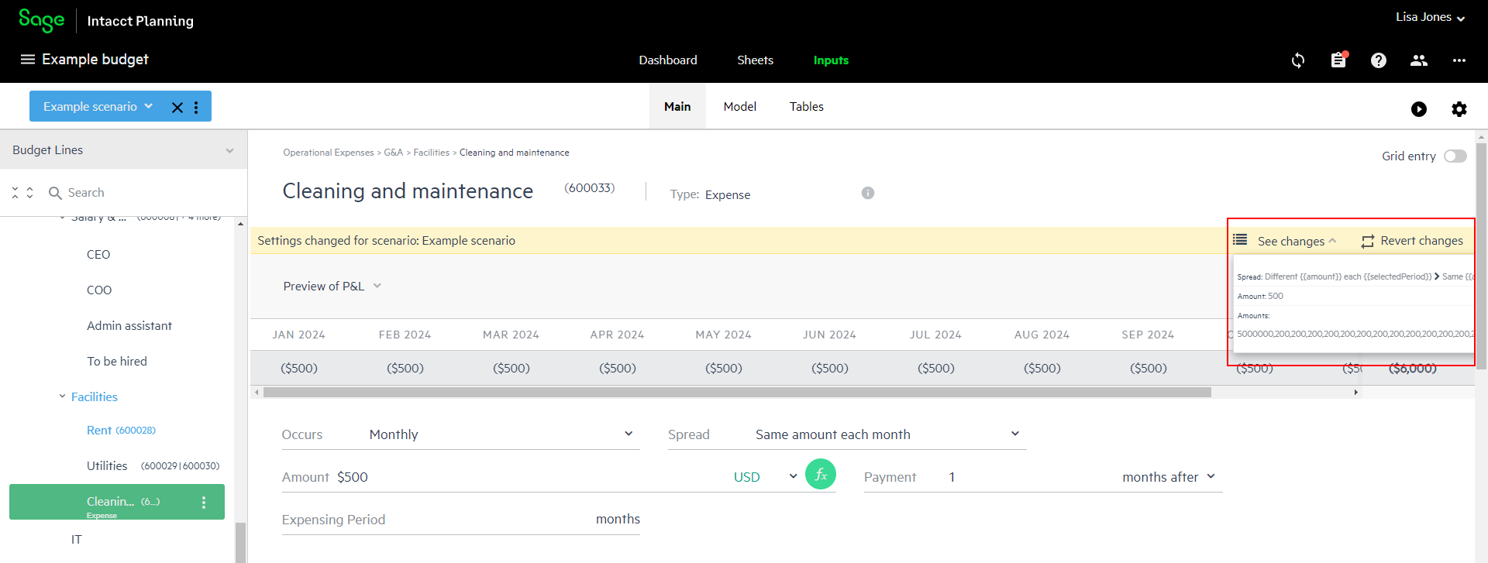Click the Expensing Period field
The height and width of the screenshot is (563, 1488).
pos(461,520)
